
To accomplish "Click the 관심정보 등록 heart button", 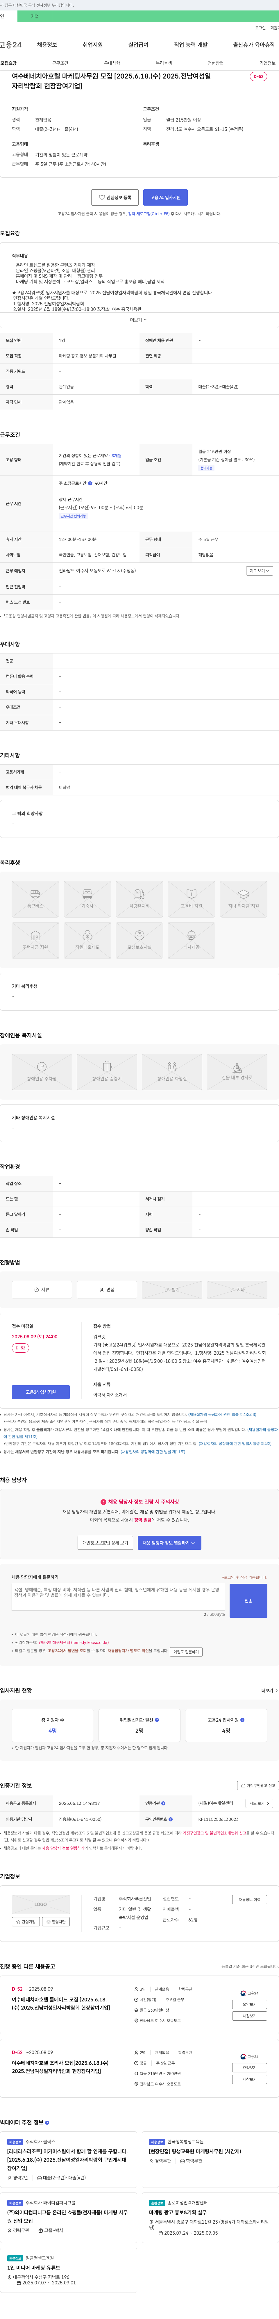I will (x=115, y=197).
